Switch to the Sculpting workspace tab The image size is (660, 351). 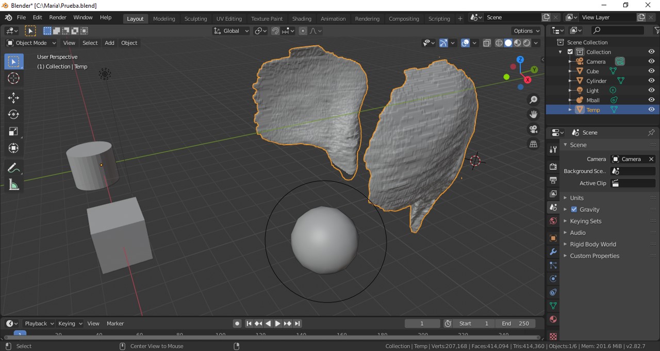click(195, 19)
